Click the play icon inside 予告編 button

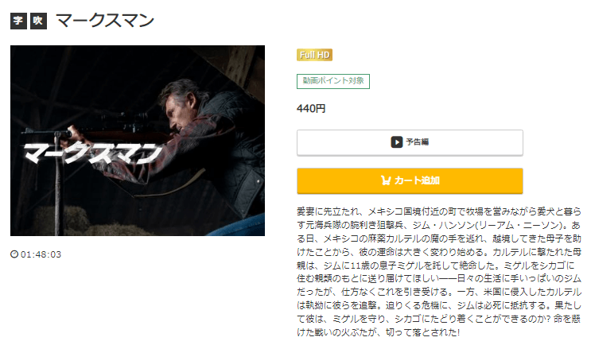396,142
